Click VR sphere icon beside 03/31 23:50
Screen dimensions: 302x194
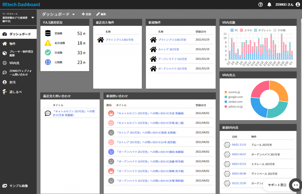point(227,183)
